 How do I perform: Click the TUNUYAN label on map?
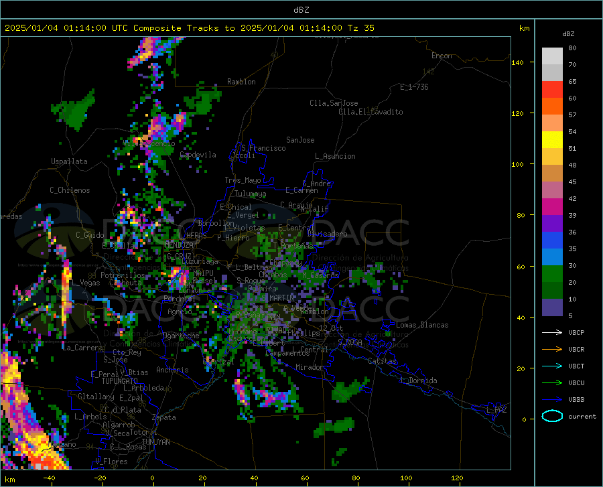(155, 442)
